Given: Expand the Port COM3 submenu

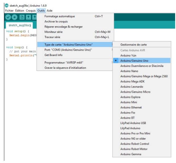Looking at the screenshot, I should [75, 50].
